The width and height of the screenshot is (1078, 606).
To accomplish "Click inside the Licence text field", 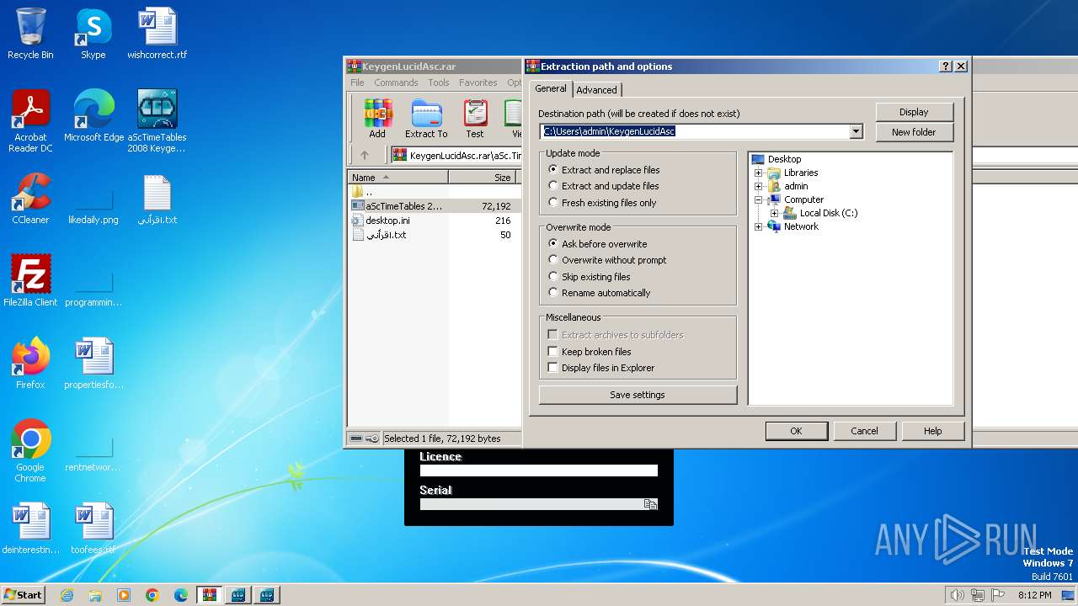I will pos(538,471).
